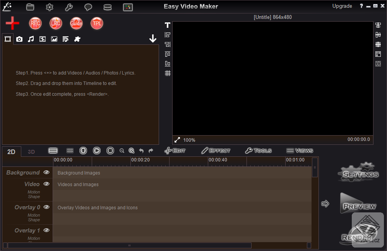Undo the last action
This screenshot has height=251, width=387.
pyautogui.click(x=141, y=151)
